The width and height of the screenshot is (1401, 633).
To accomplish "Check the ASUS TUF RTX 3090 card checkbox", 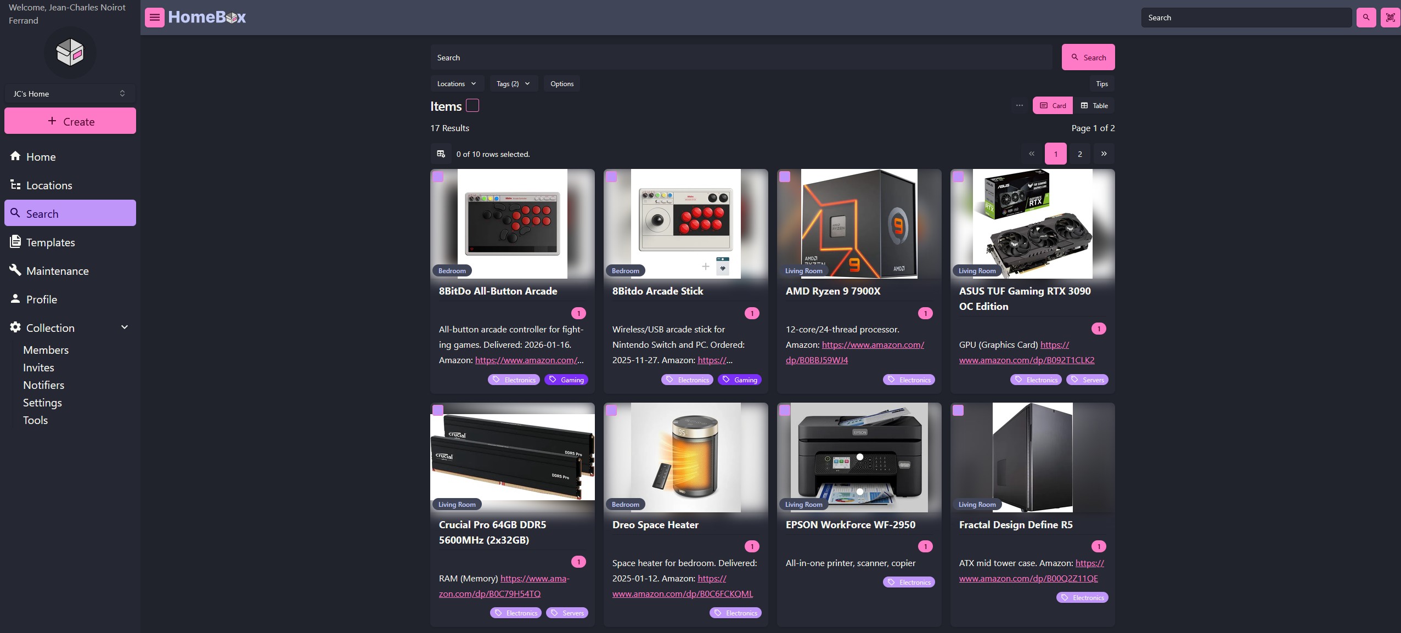I will pos(958,177).
